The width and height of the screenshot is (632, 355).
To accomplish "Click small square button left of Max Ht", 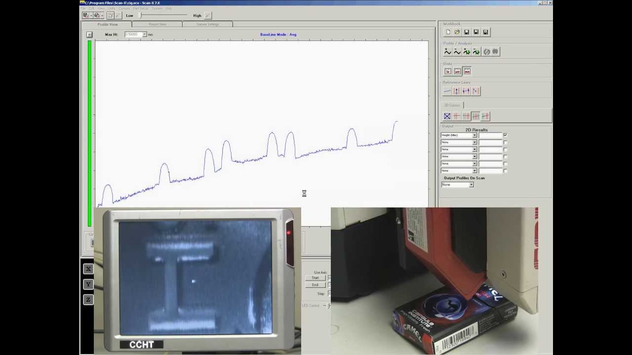I will tap(89, 35).
